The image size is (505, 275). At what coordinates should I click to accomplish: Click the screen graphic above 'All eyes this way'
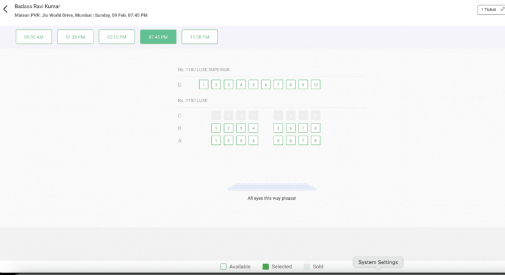point(272,188)
